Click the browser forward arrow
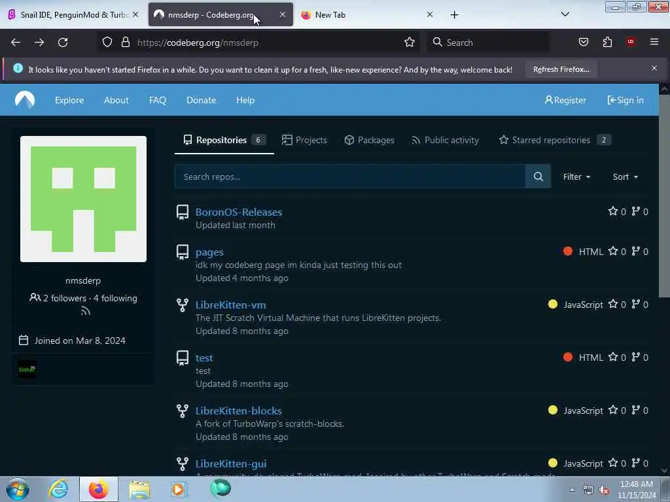Viewport: 670px width, 502px height. pos(39,42)
